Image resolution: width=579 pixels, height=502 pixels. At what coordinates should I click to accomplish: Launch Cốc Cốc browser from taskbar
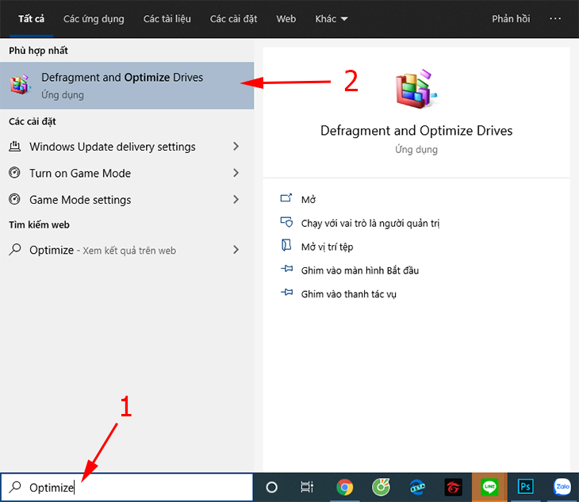[381, 487]
